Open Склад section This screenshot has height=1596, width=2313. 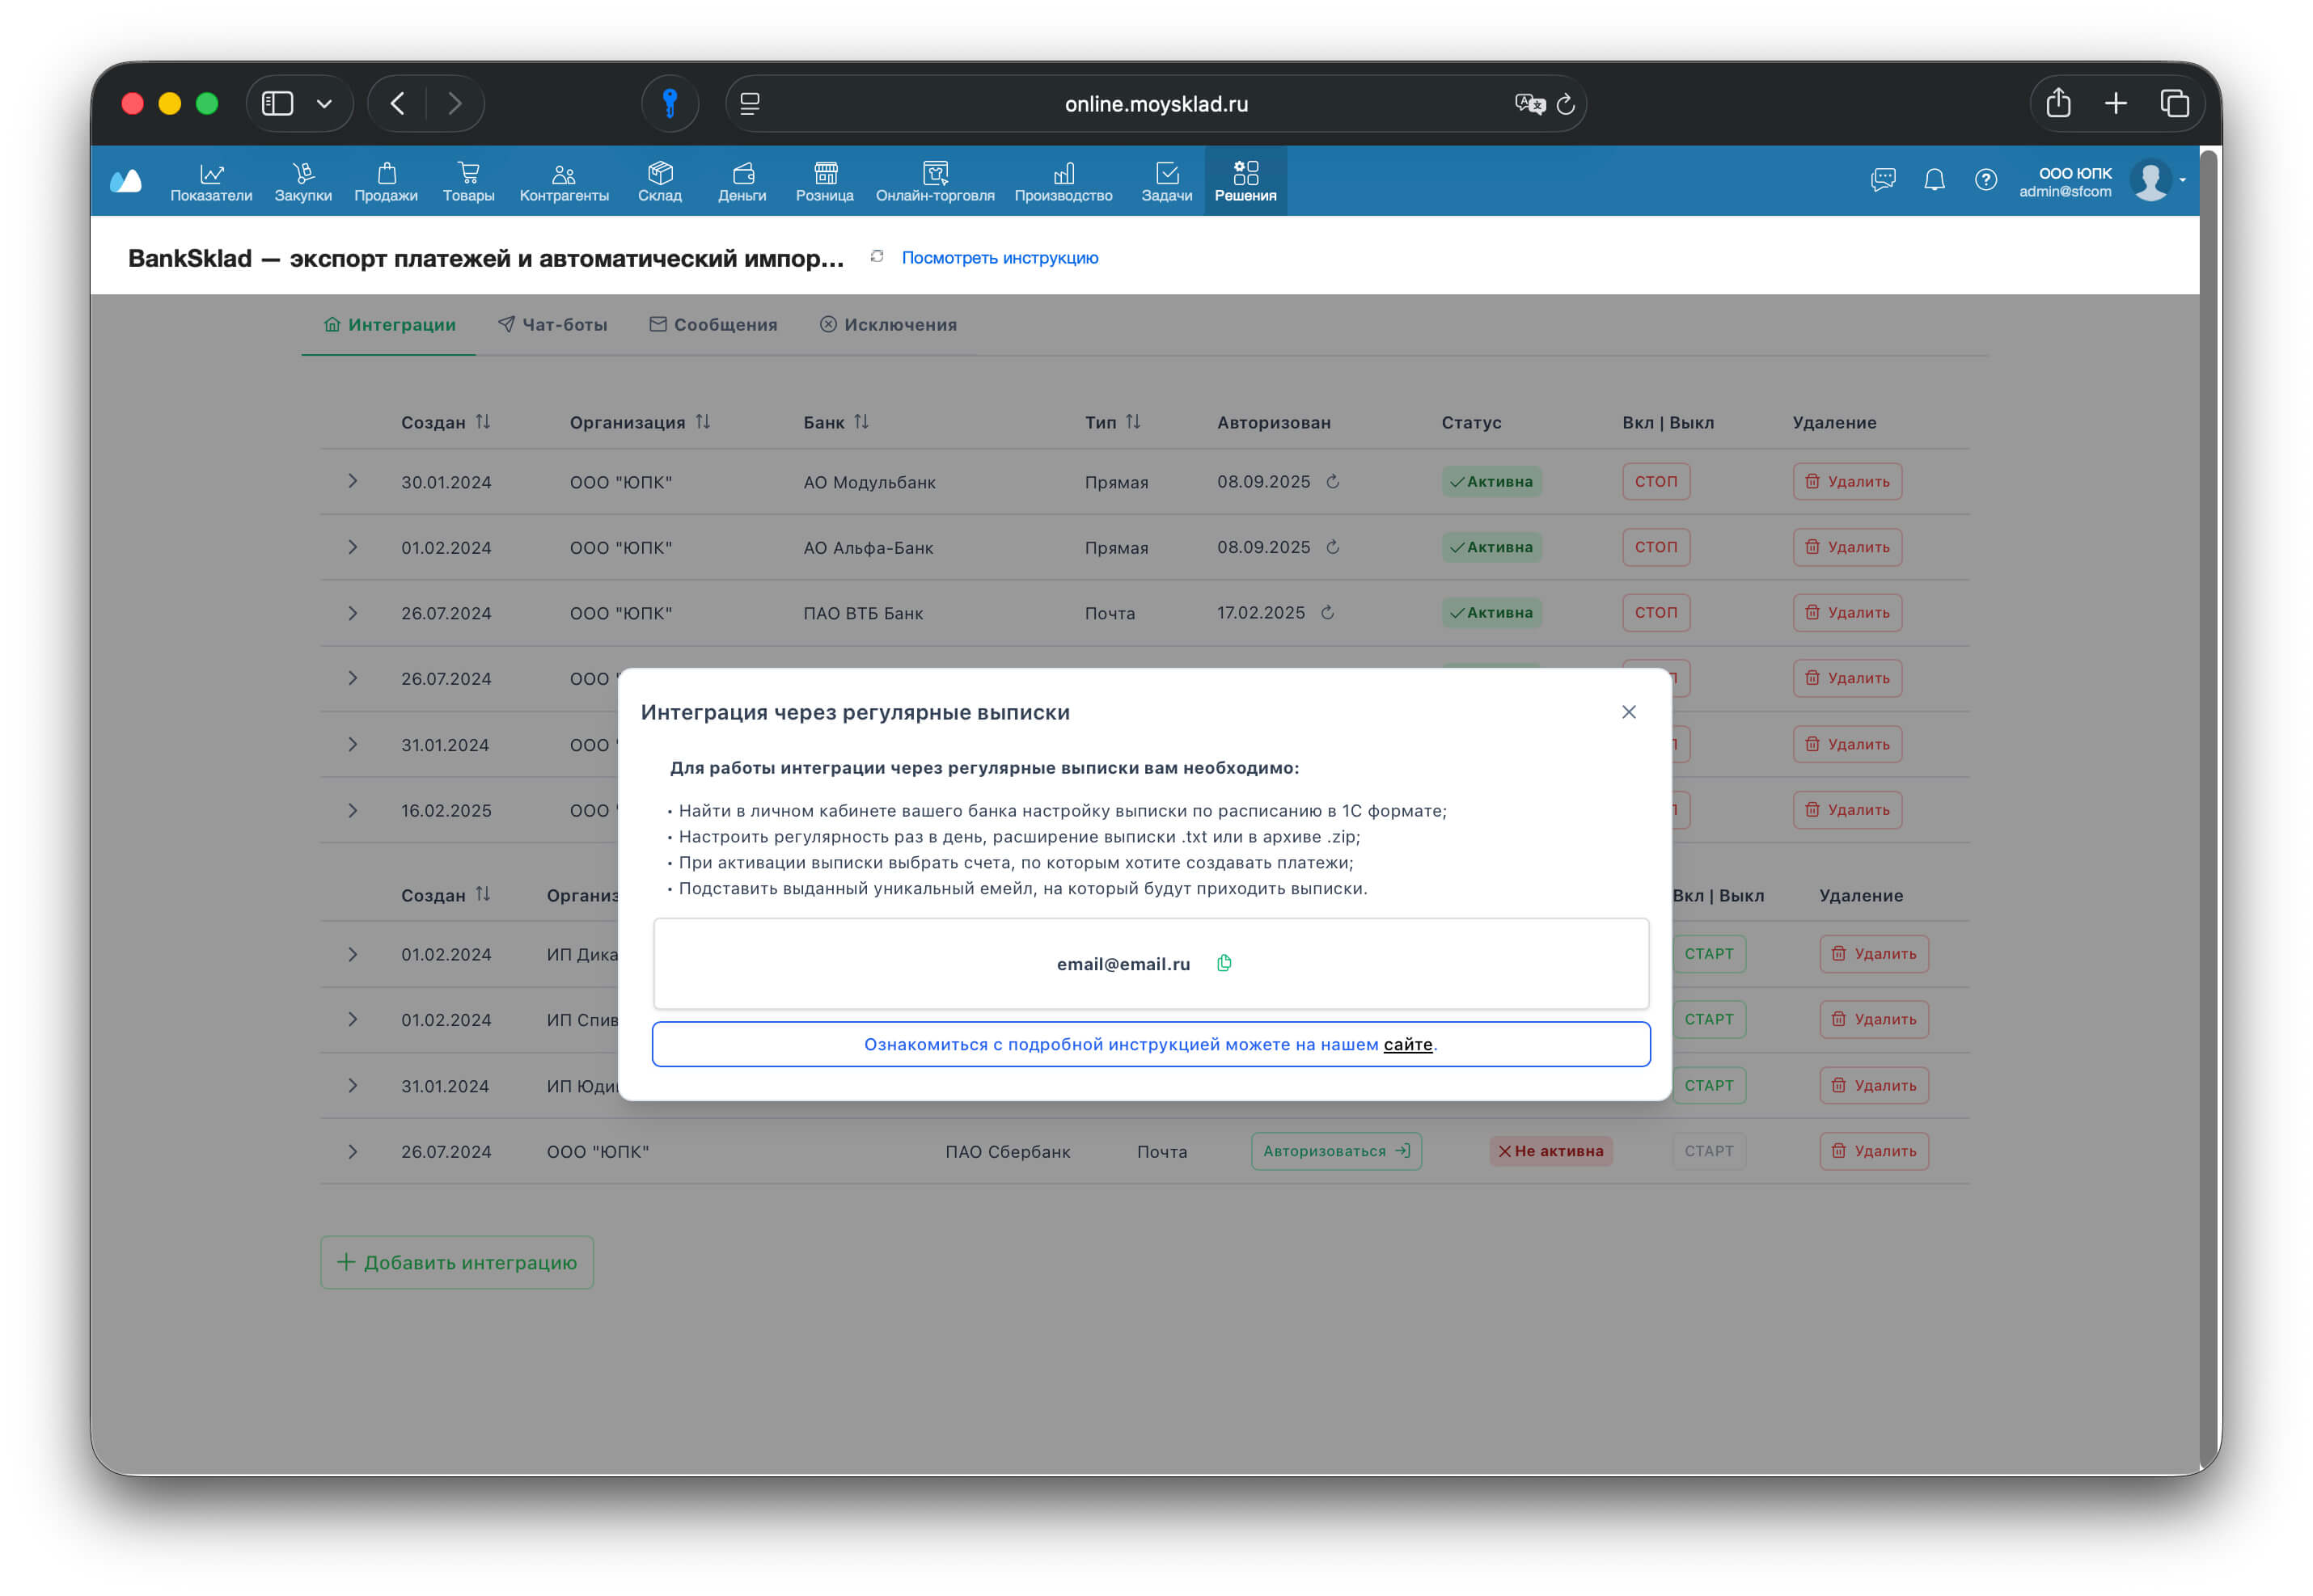(660, 181)
